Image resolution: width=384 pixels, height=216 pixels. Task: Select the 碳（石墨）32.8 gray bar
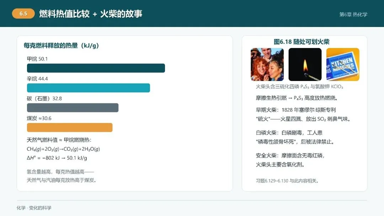[73, 108]
